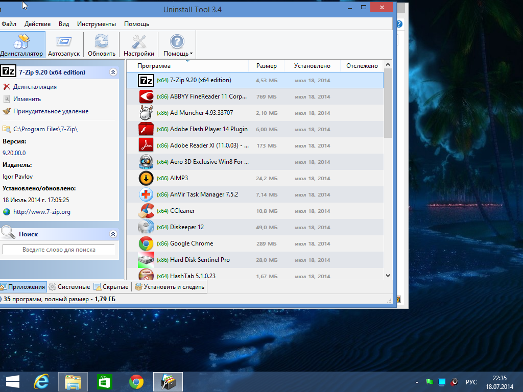Image resolution: width=523 pixels, height=392 pixels.
Task: Open the Деинсталлятор toolbar section
Action: click(21, 45)
